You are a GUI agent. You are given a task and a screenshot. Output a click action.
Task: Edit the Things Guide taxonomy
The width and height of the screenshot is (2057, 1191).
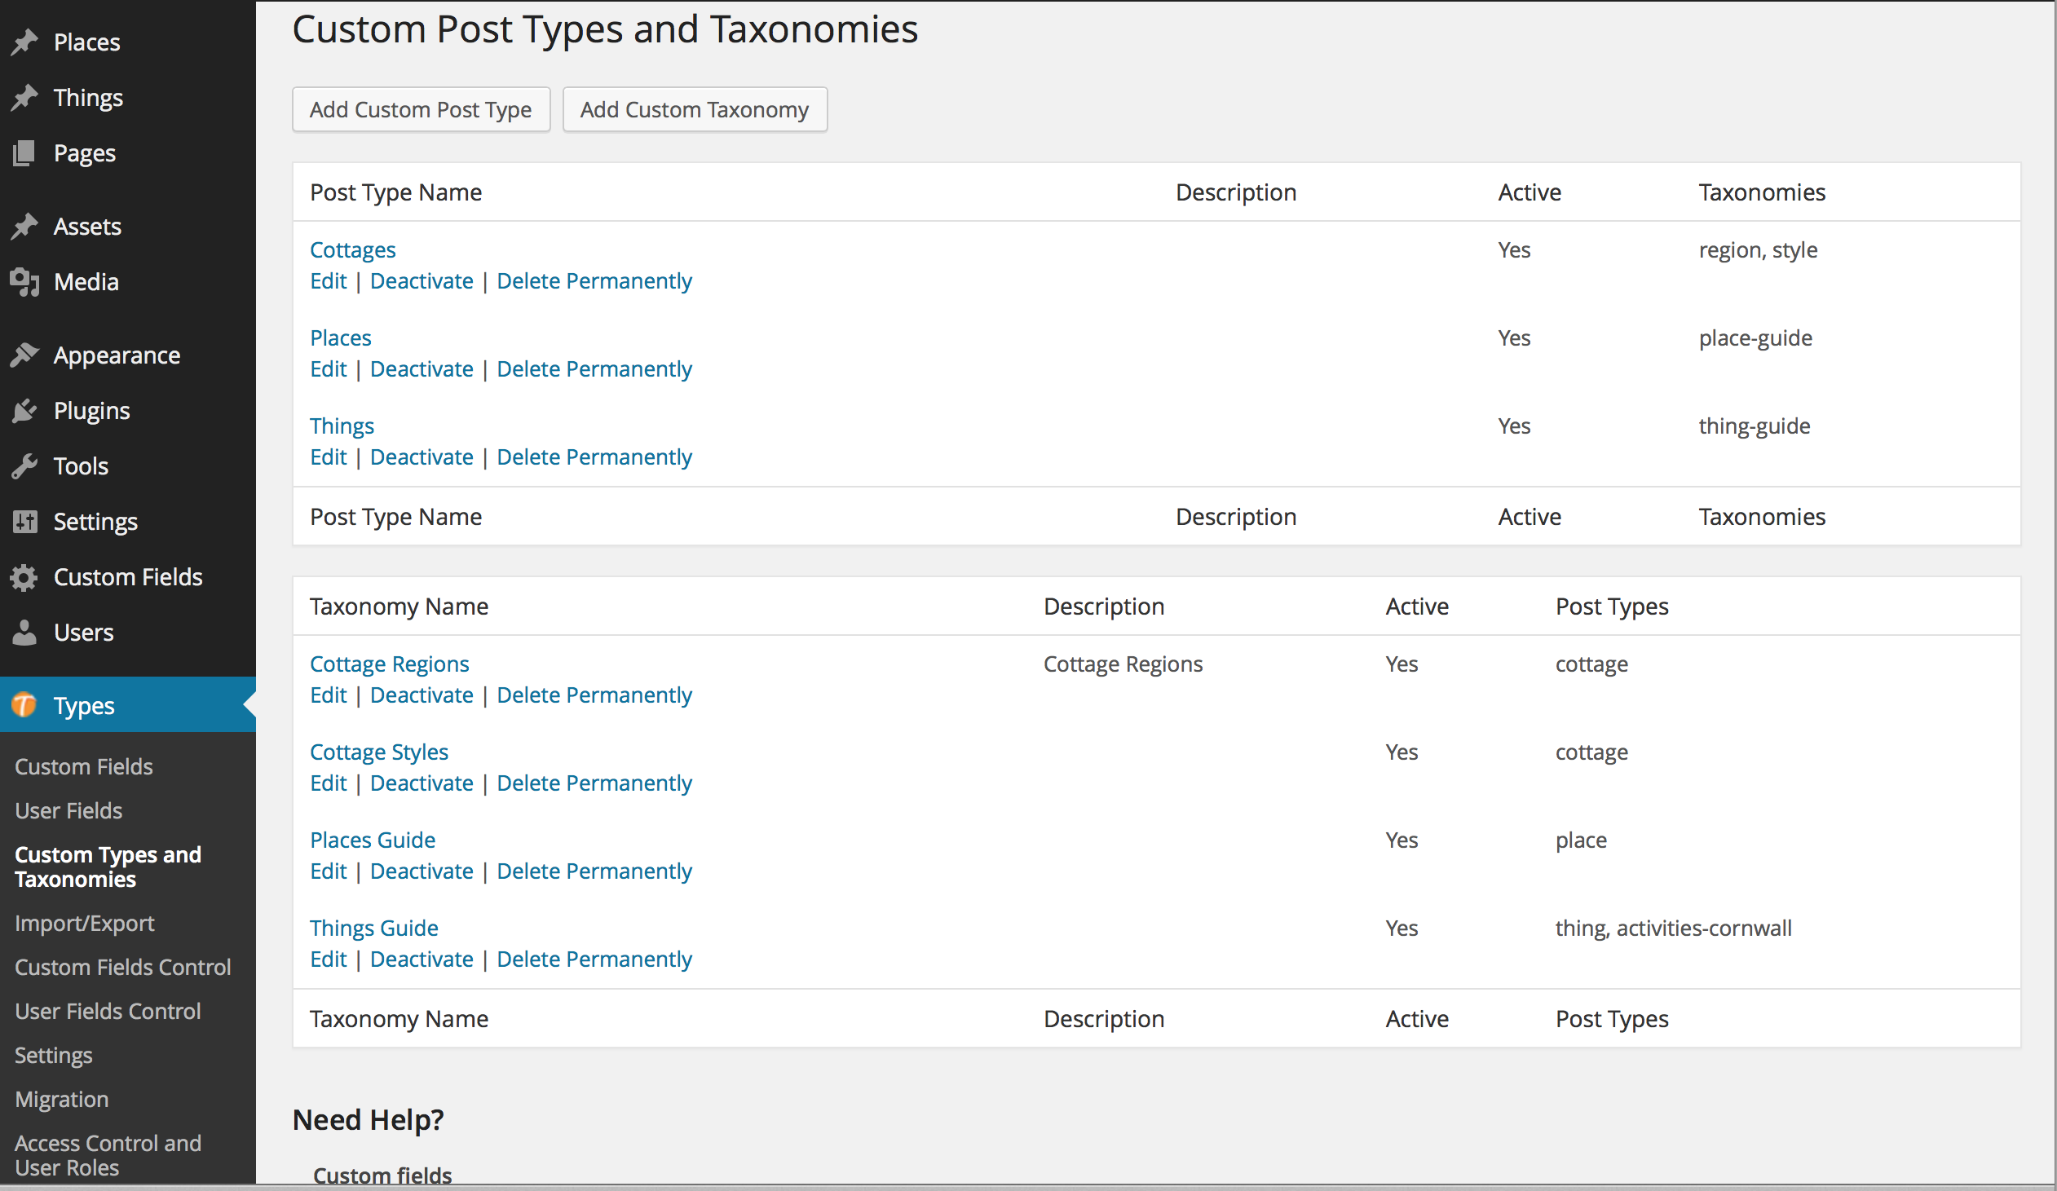click(329, 960)
